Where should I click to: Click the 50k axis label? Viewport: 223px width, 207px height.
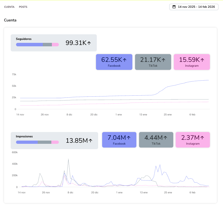point(14,86)
